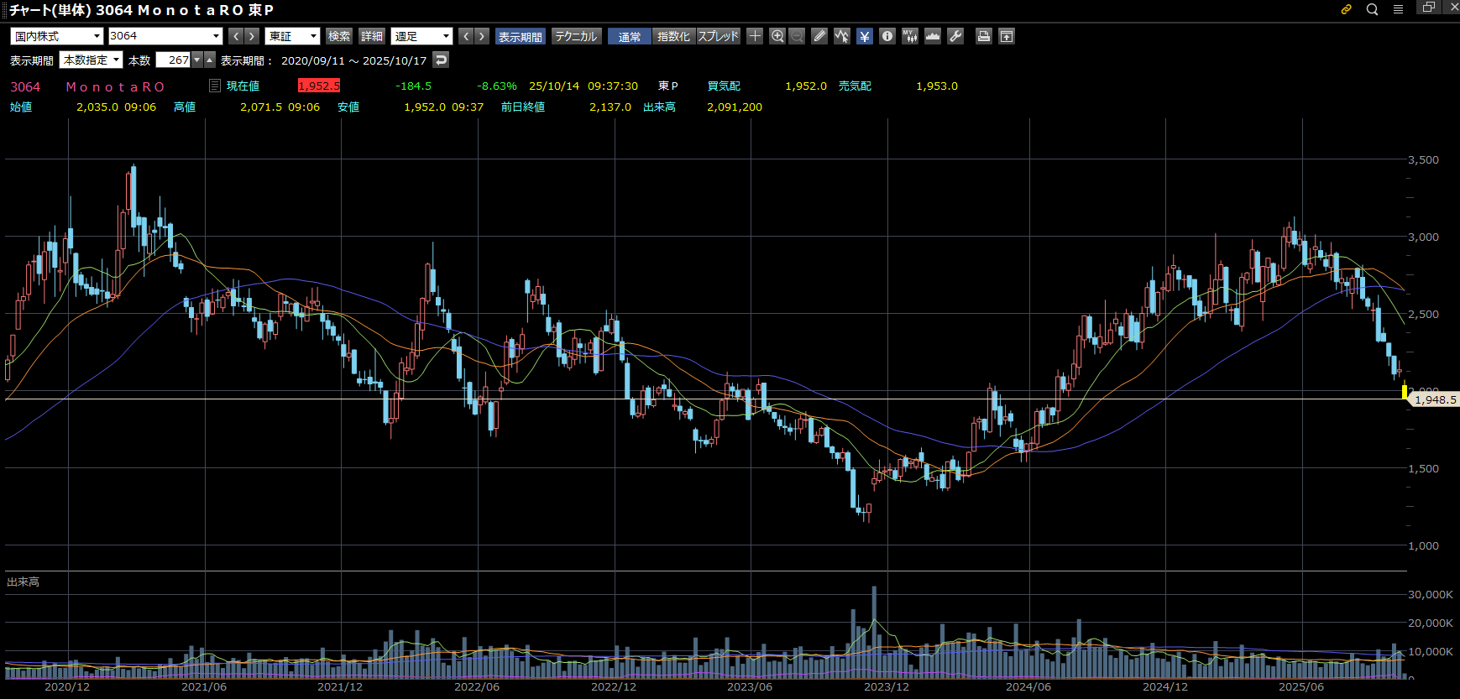Click the yellow current price marker on axis
Screen dimensions: 1460x699
pyautogui.click(x=1405, y=393)
